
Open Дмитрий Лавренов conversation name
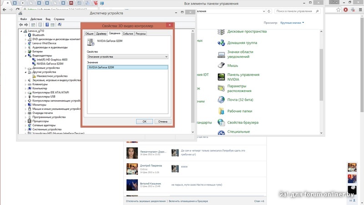(x=151, y=166)
